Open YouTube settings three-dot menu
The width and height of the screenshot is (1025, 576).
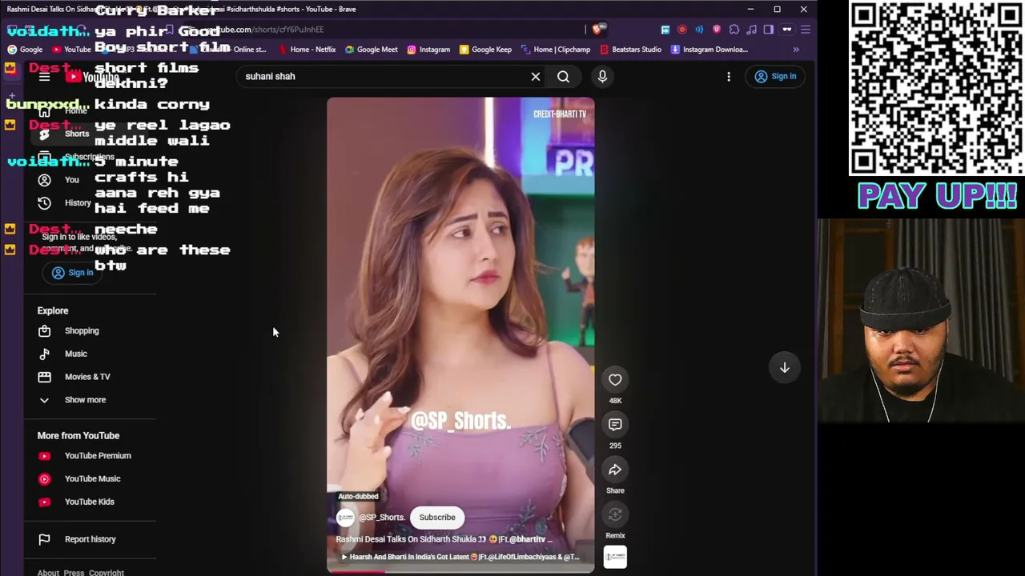point(729,77)
